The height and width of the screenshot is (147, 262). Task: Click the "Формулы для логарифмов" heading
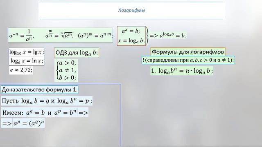pos(188,52)
